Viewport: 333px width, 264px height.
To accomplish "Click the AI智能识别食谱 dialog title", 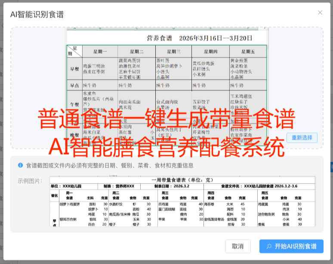I will coord(37,14).
